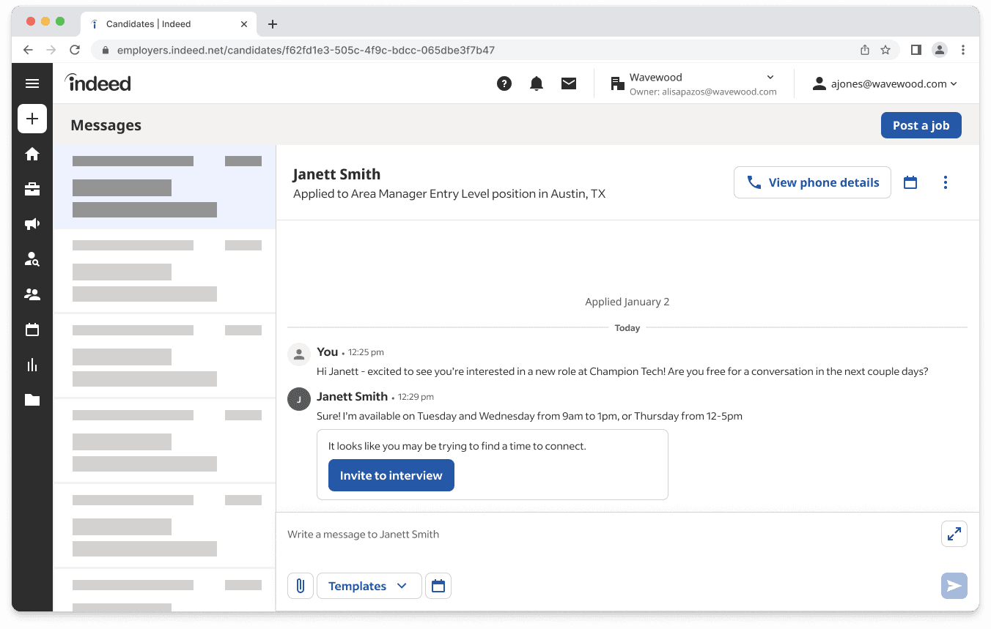Open notifications bell icon

click(537, 83)
